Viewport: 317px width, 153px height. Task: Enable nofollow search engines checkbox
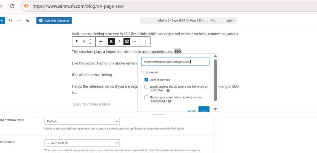[x=146, y=87]
